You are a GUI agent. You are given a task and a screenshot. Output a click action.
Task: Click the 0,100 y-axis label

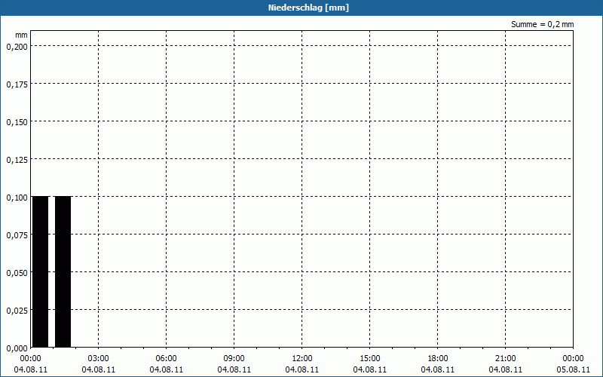coord(17,198)
